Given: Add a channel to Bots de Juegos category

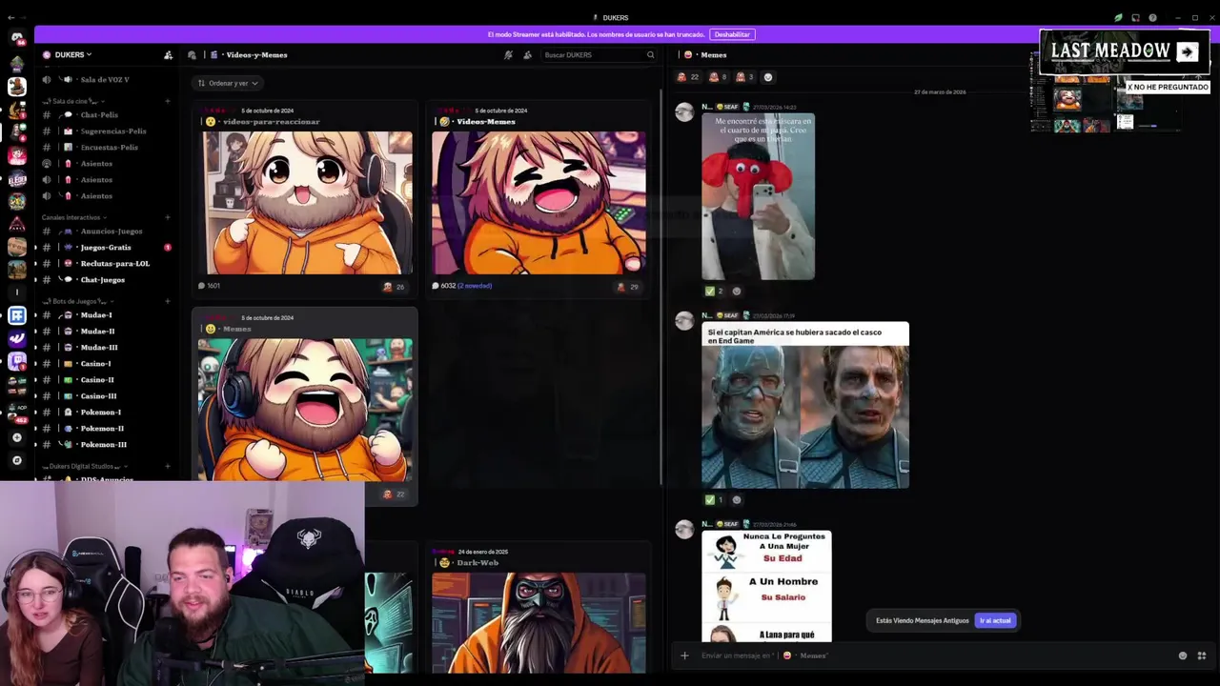Looking at the screenshot, I should tap(168, 301).
